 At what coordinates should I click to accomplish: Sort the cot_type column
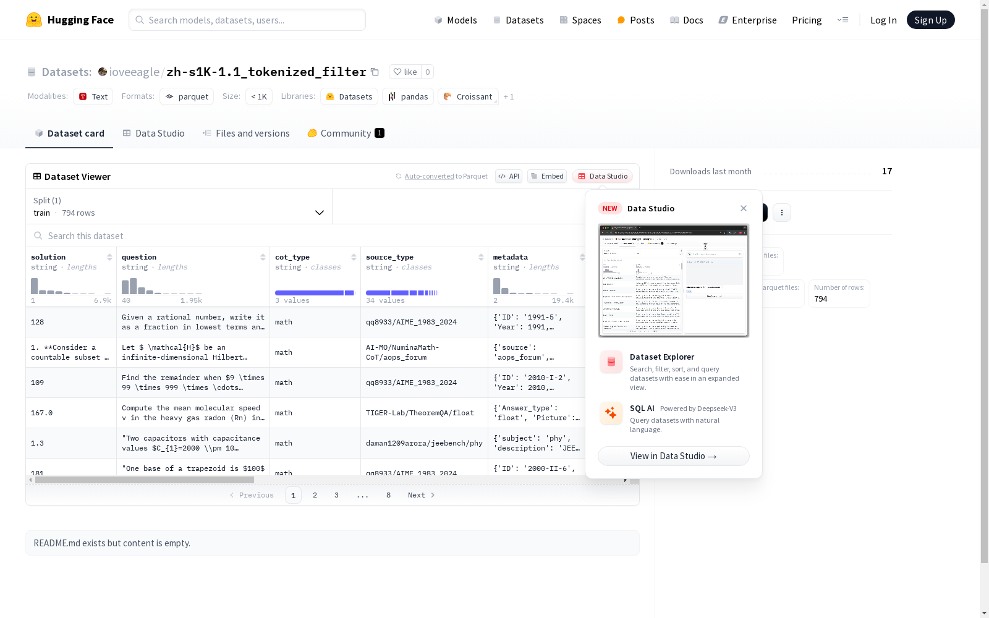[x=354, y=257]
